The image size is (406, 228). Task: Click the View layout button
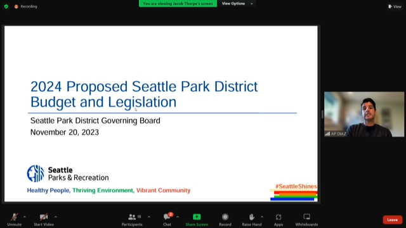[x=395, y=7]
